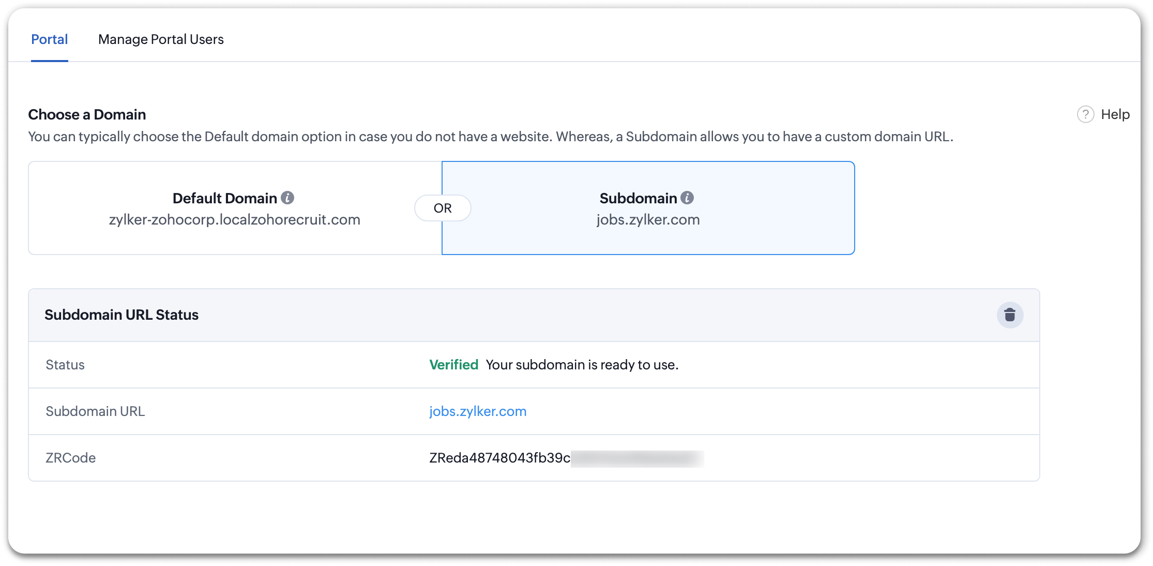
Task: Click the zylker-zohocorp.localzohorecruit.com default domain text
Action: pyautogui.click(x=234, y=220)
